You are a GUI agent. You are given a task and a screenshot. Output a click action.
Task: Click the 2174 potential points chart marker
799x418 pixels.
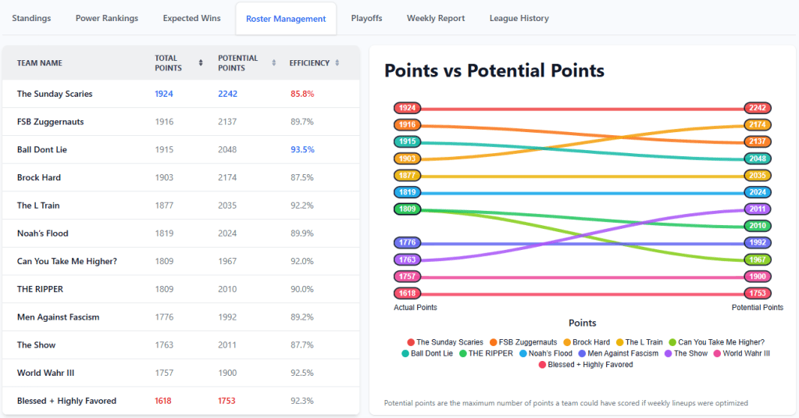click(758, 125)
